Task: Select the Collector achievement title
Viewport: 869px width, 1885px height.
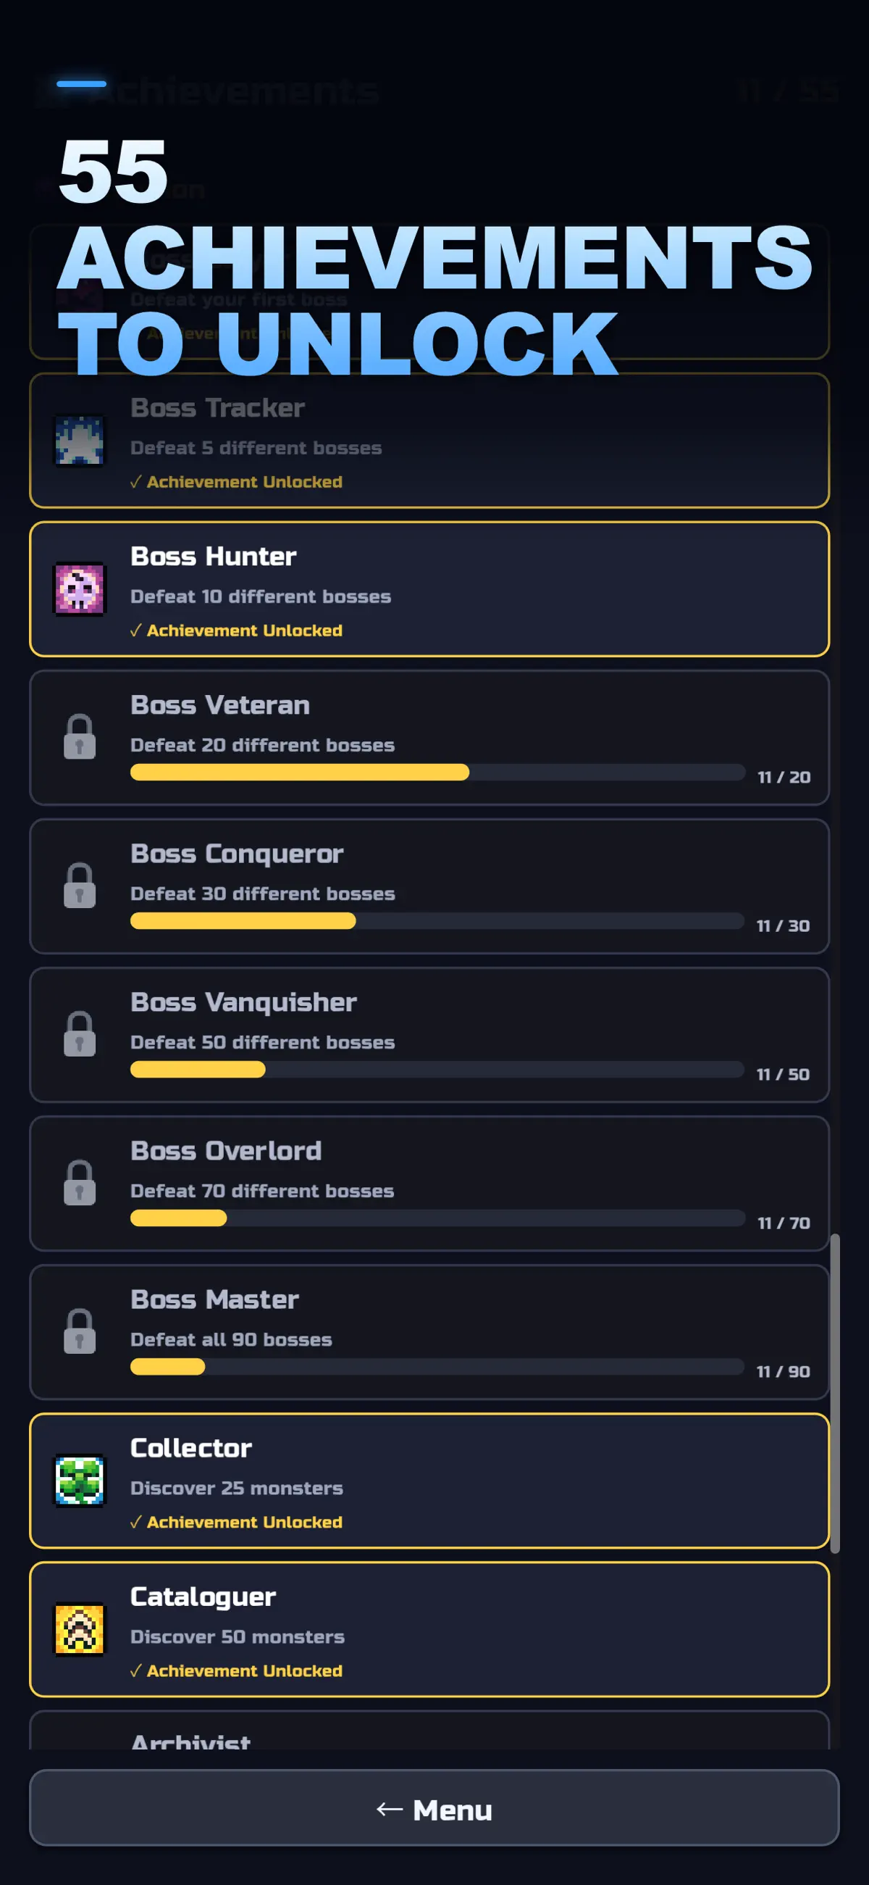Action: tap(191, 1447)
